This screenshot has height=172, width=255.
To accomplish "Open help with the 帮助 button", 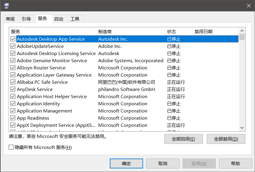I will [x=236, y=163].
